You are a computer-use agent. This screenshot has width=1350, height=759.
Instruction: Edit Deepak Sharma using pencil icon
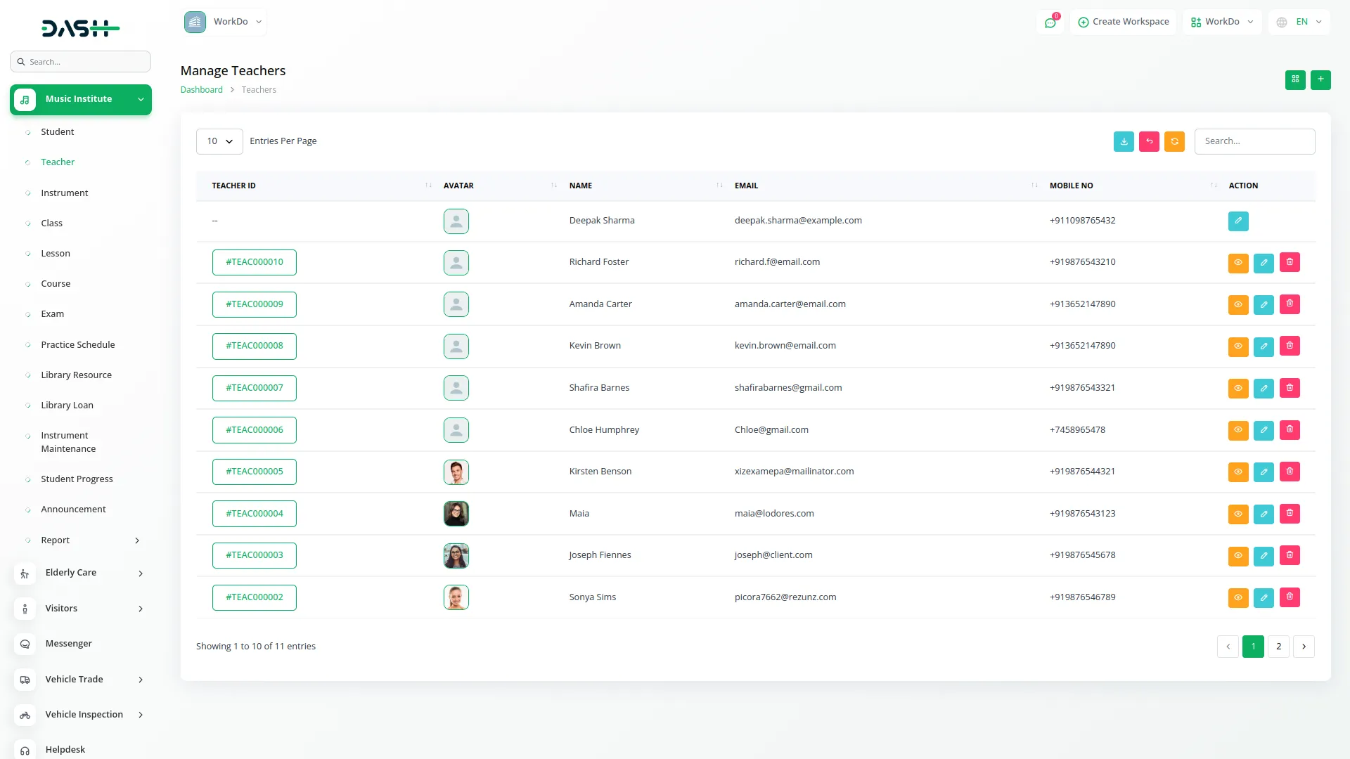(1238, 221)
